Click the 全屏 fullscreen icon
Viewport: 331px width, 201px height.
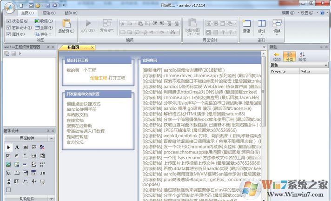pos(43,27)
